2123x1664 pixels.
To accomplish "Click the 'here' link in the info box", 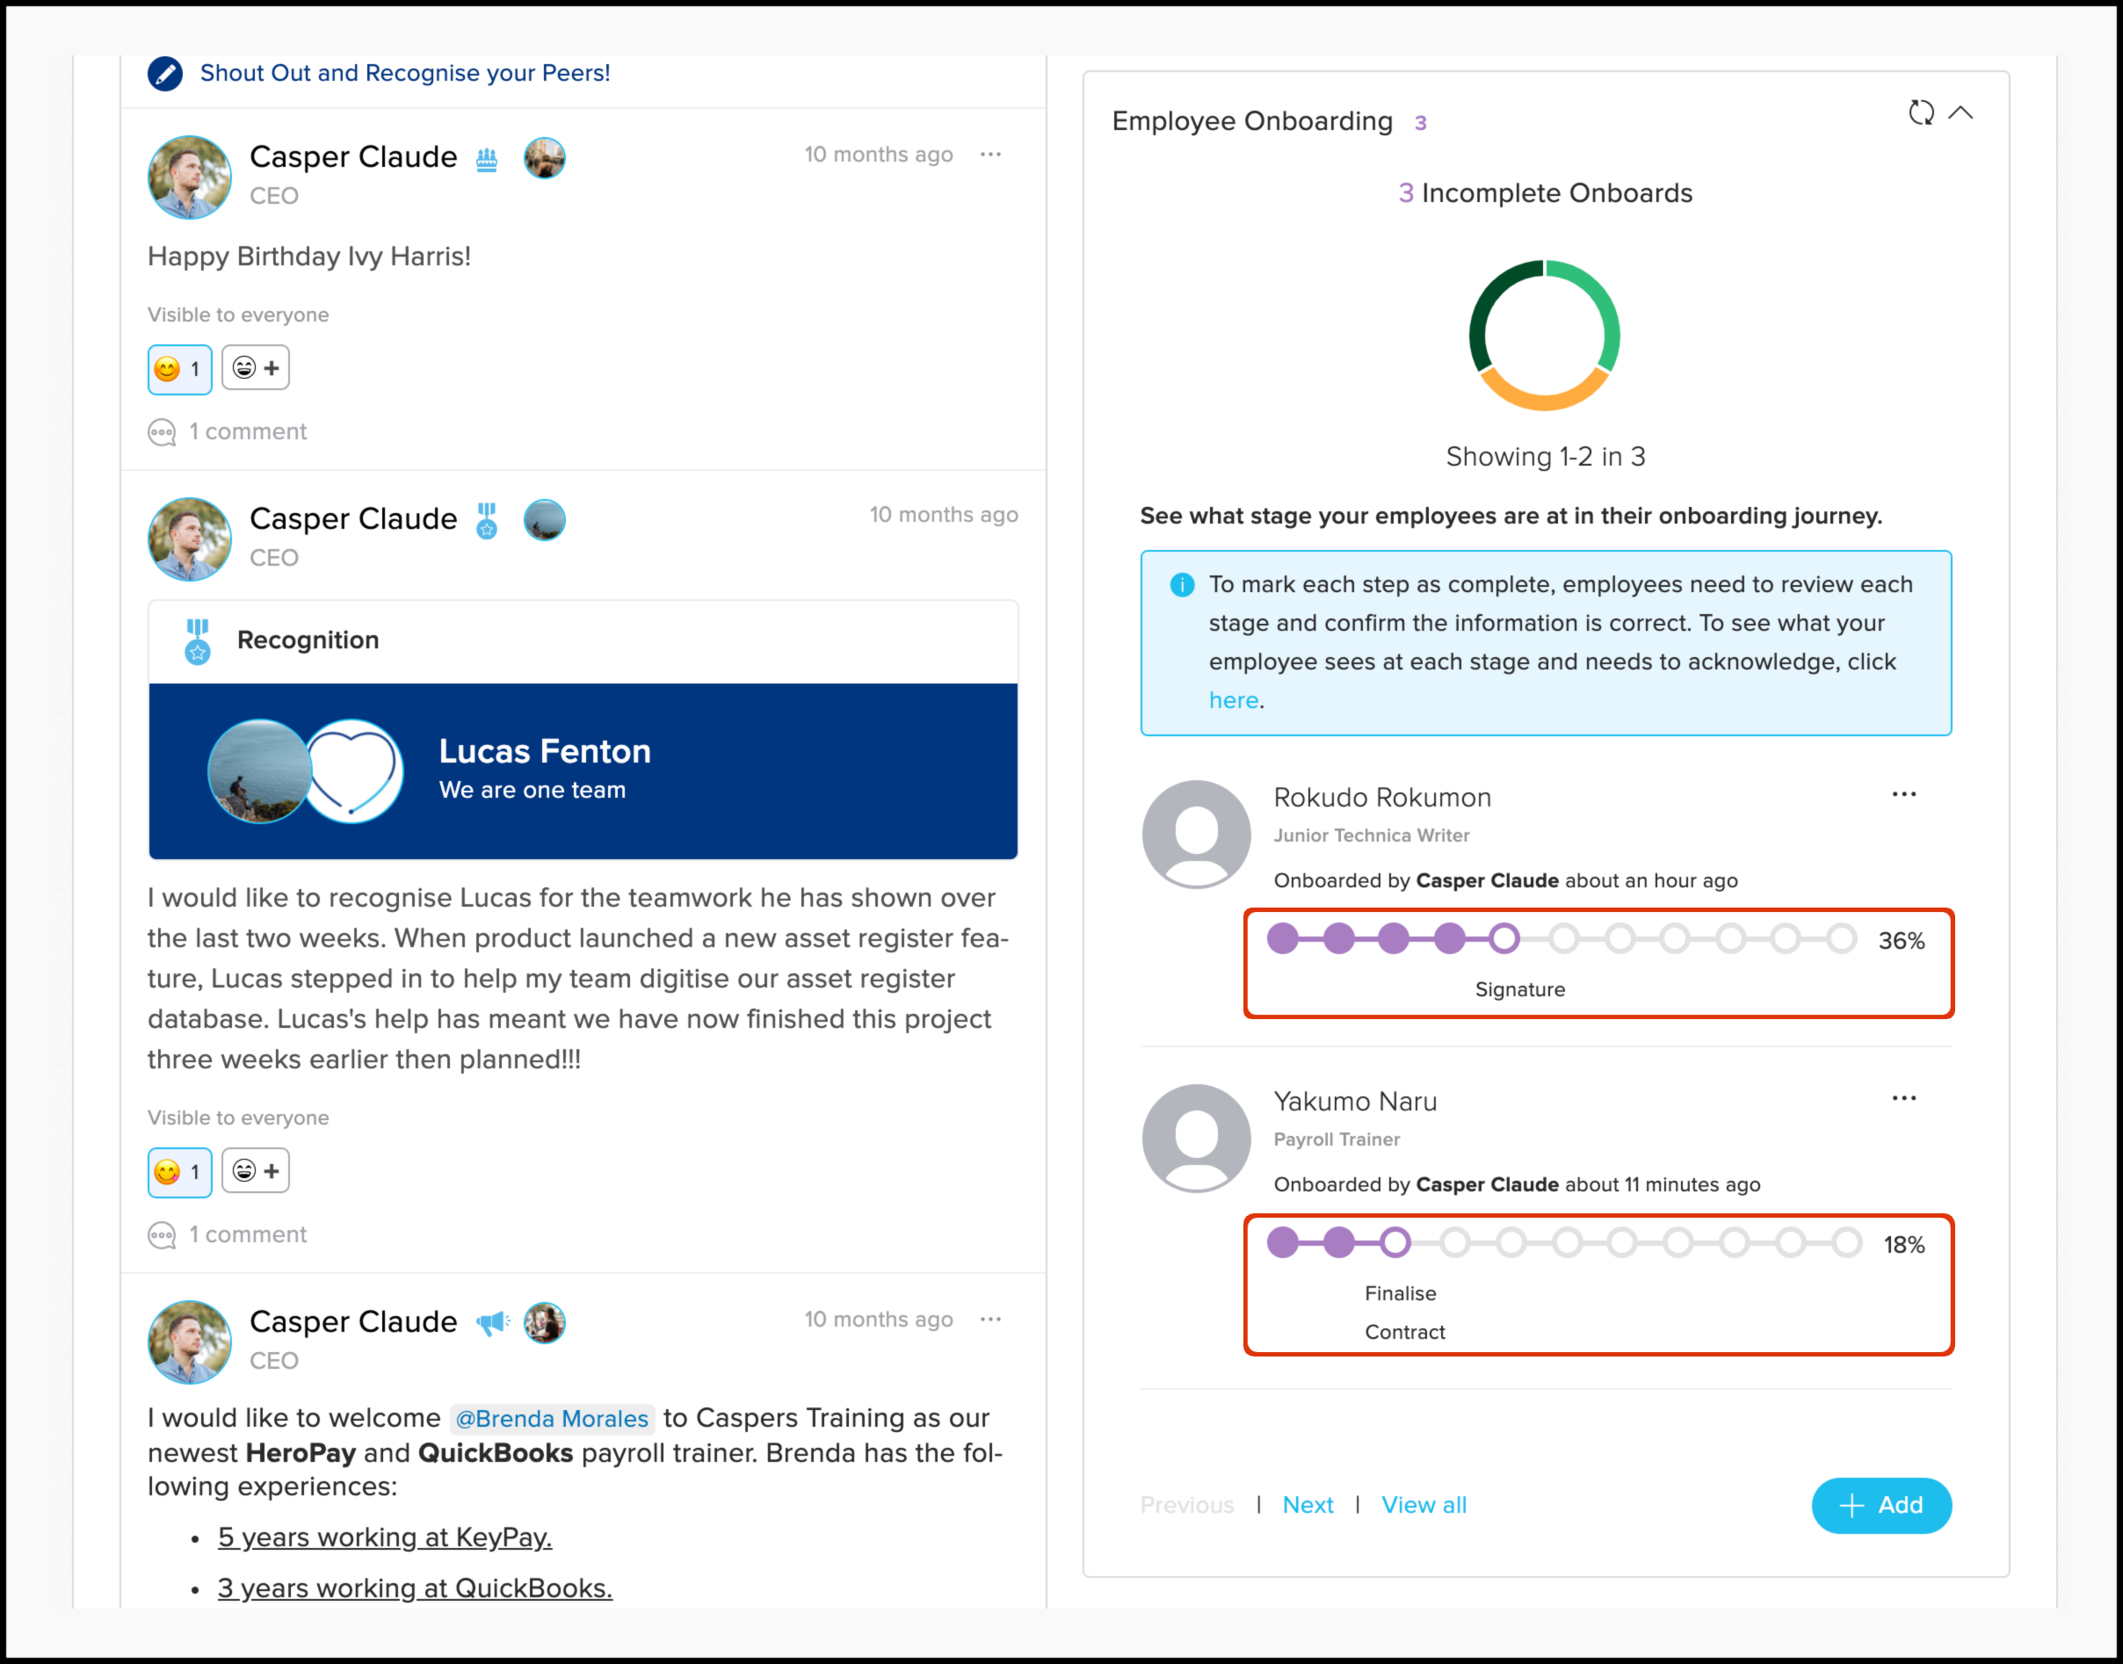I will point(1233,700).
